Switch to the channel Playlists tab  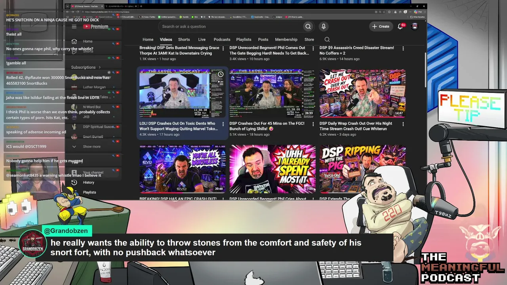click(x=244, y=40)
